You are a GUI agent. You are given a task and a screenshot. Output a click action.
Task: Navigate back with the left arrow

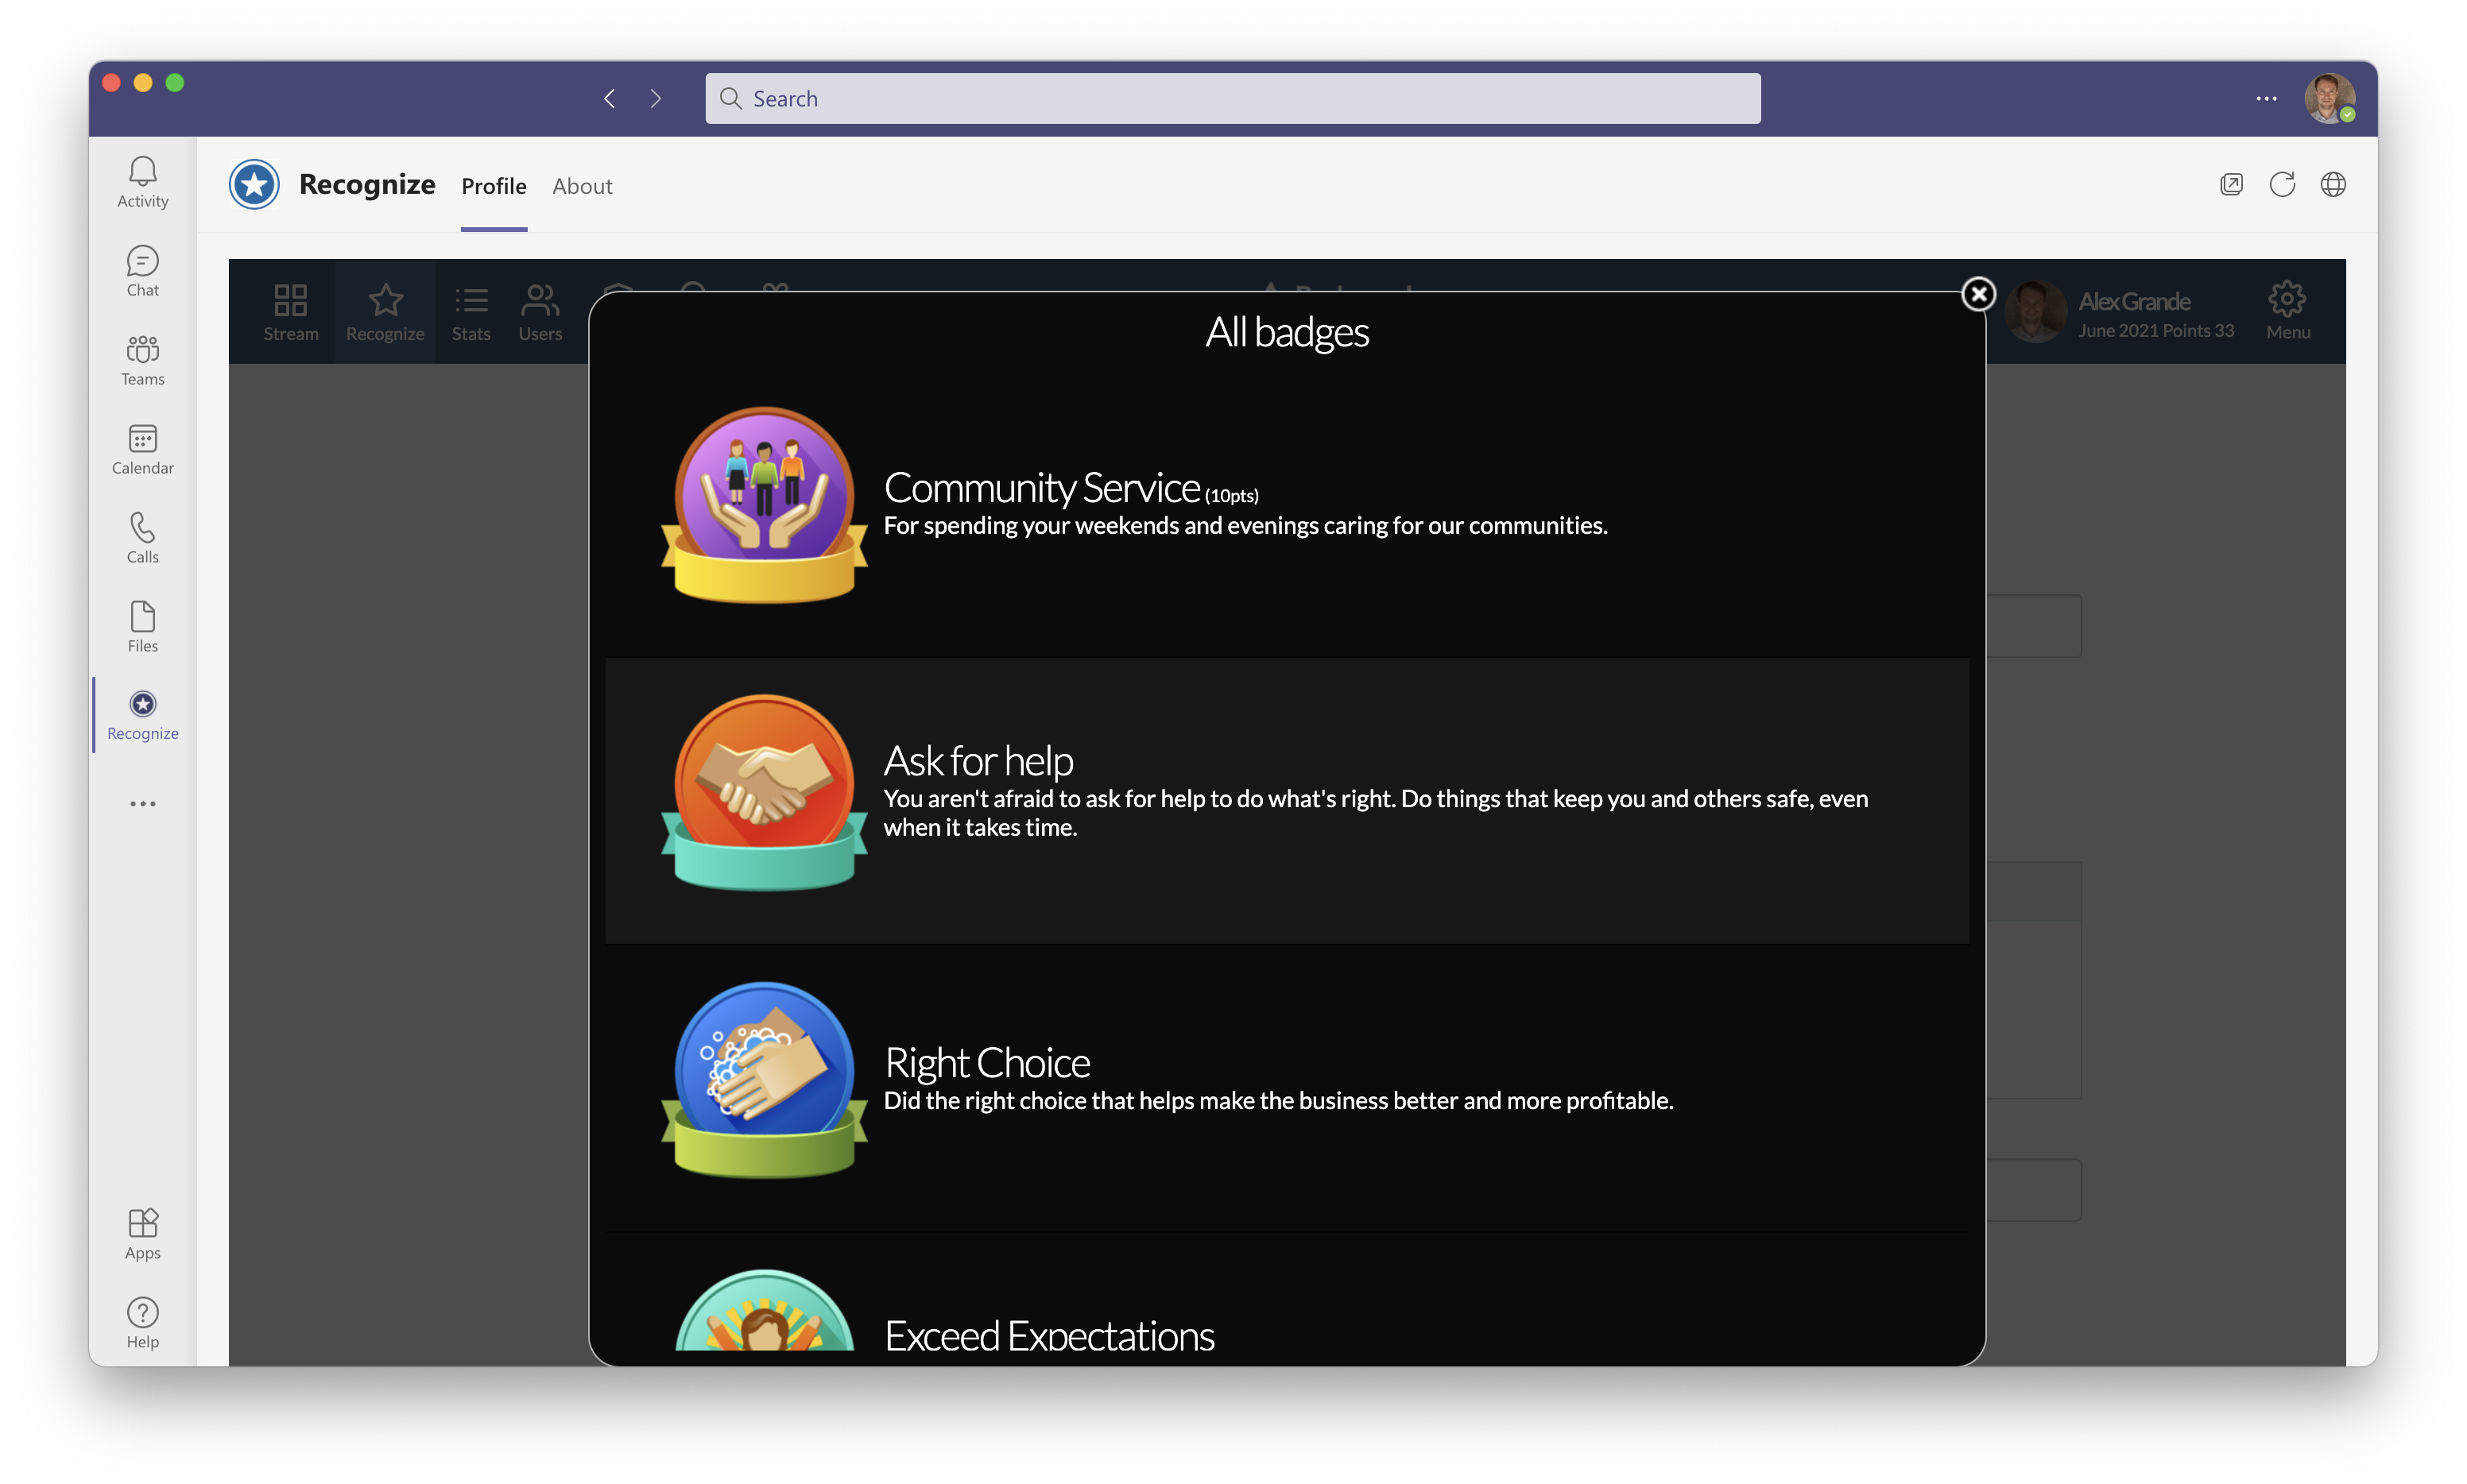[610, 98]
